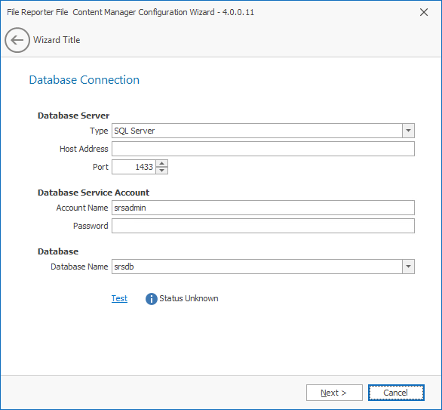The width and height of the screenshot is (442, 410).
Task: Click the srsdb database name text
Action: (124, 267)
